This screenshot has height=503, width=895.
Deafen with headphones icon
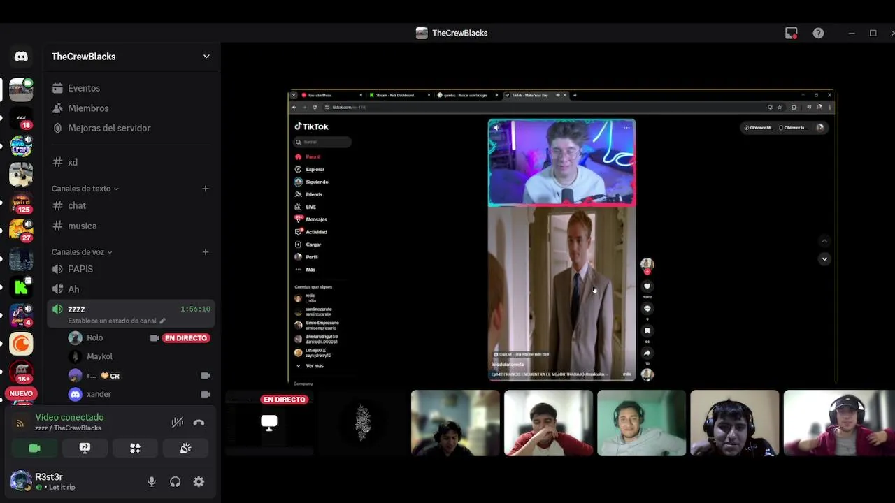(176, 481)
